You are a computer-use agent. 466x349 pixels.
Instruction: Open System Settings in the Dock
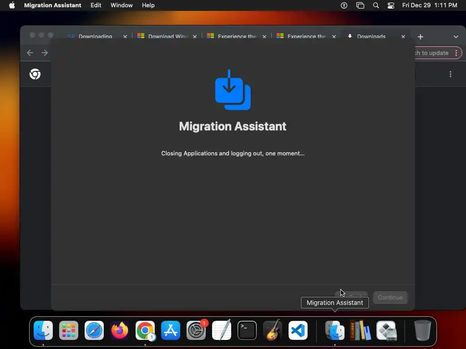[196, 330]
